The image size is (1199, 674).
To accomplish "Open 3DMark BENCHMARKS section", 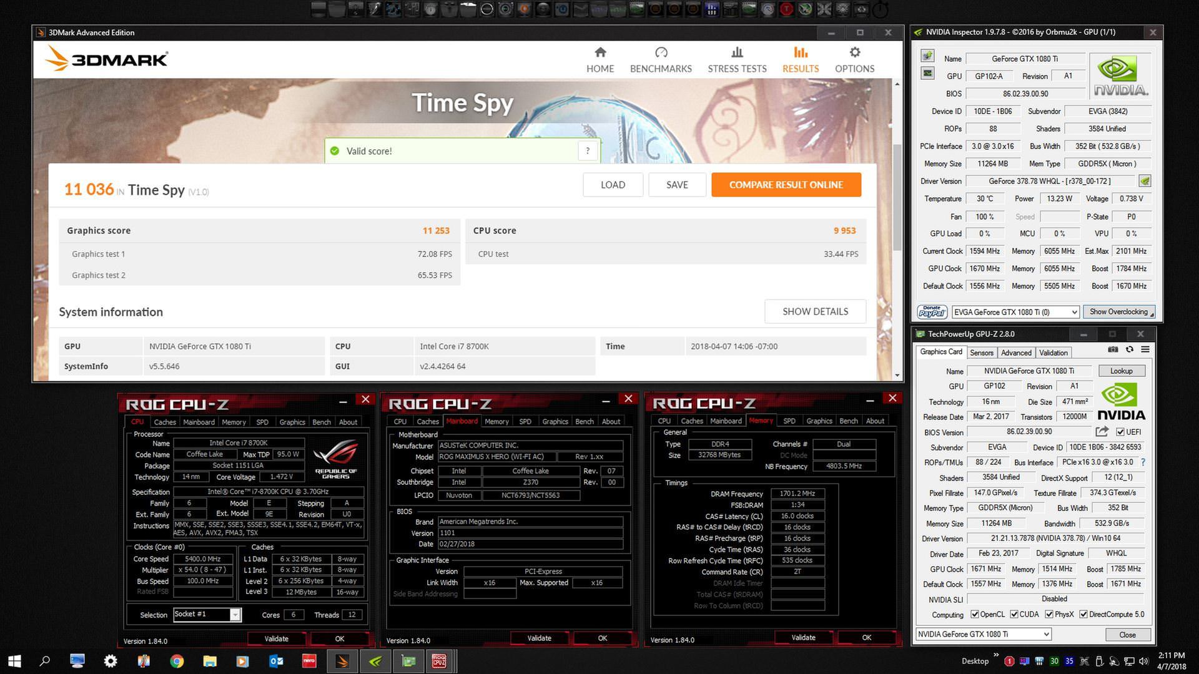I will click(x=661, y=60).
